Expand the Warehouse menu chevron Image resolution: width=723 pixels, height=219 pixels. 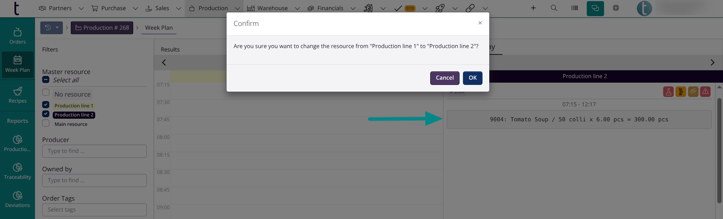pyautogui.click(x=297, y=8)
